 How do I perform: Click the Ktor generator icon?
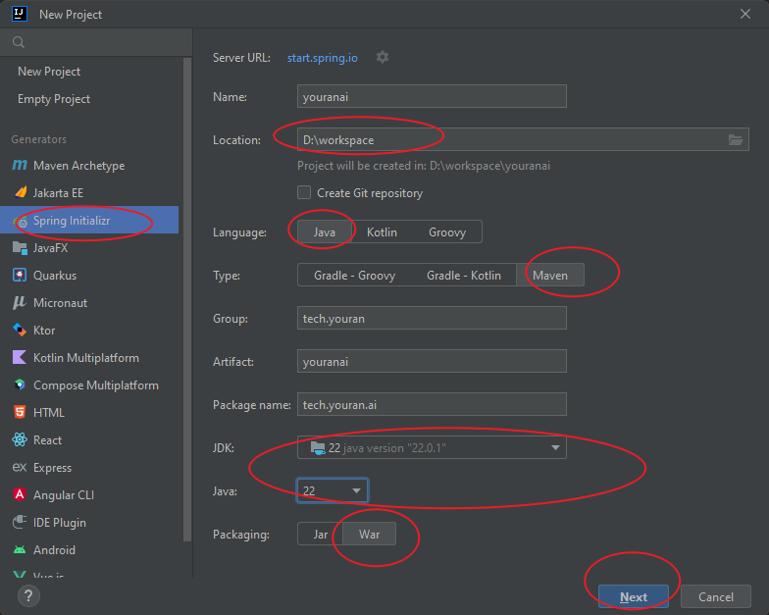click(x=20, y=330)
